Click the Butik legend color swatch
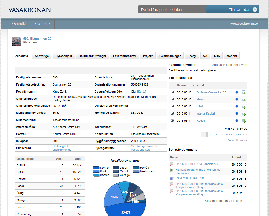Image resolution: width=269 pixels, height=216 pixels. tap(96, 171)
